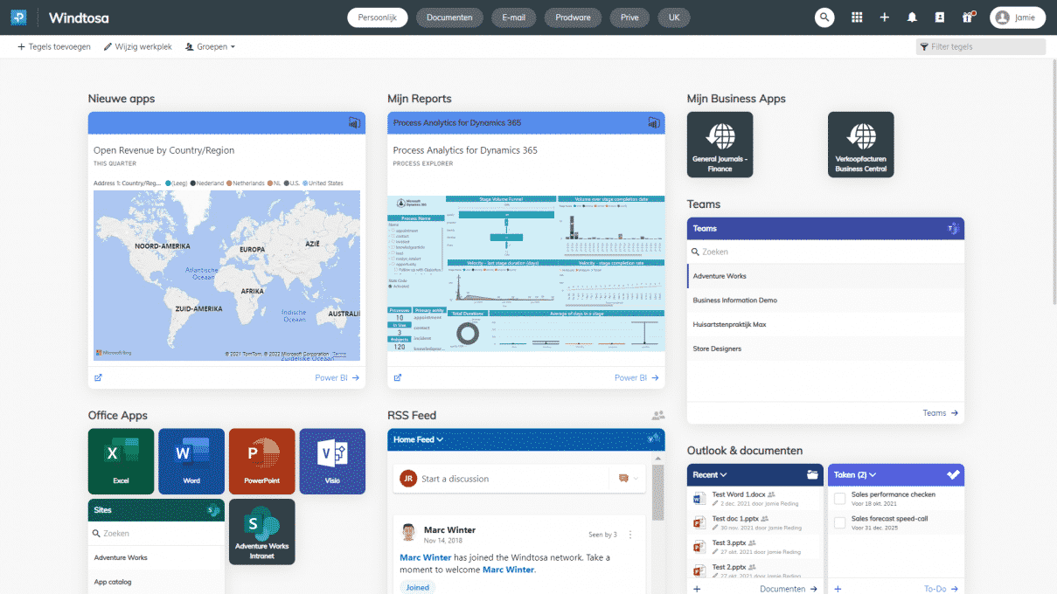Click the gift icon with red badge
1057x594 pixels.
tap(967, 17)
